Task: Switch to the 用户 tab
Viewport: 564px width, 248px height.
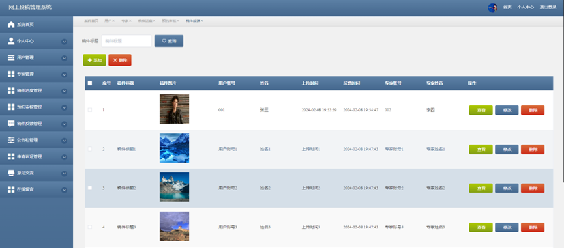Action: click(108, 21)
